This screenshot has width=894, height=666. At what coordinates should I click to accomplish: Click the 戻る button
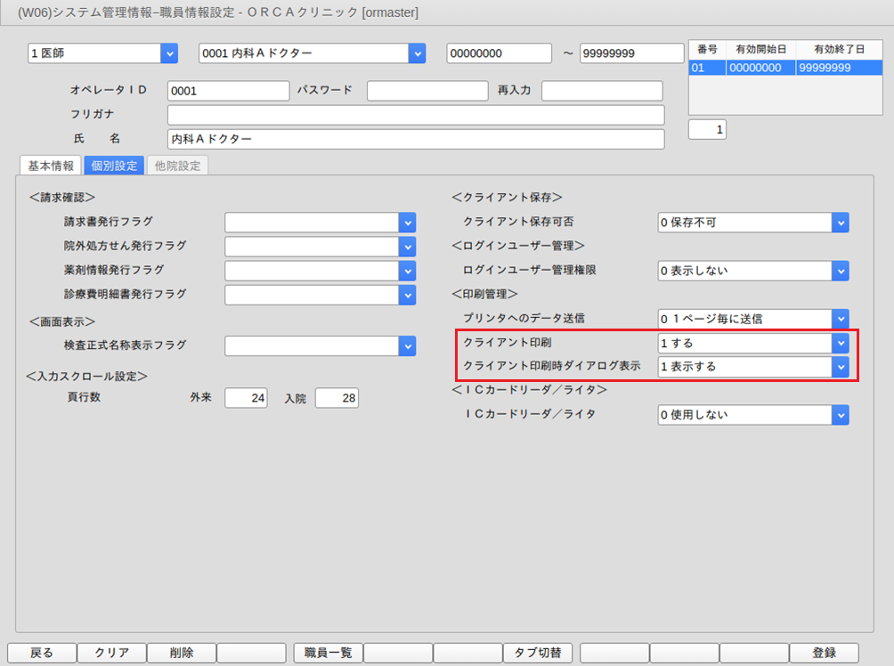pos(42,653)
